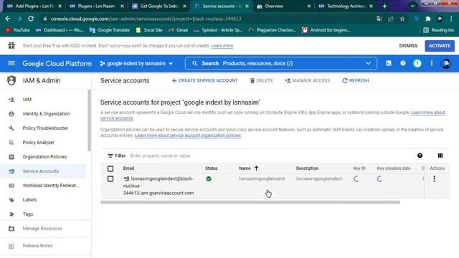This screenshot has height=258, width=459.
Task: Click Manage Access button
Action: tap(308, 80)
